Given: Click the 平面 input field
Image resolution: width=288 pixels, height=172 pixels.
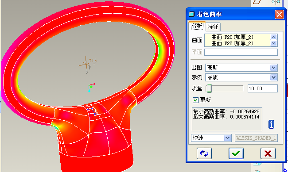Looking at the screenshot, I should [x=241, y=52].
